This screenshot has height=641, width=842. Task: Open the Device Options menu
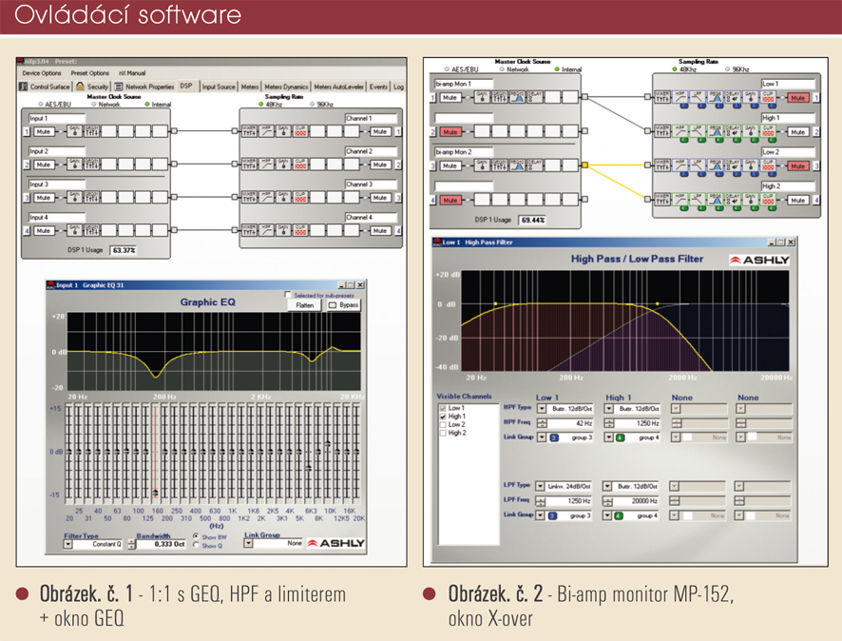(42, 73)
